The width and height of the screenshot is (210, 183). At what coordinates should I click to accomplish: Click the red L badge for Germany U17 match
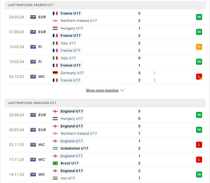coord(199,77)
